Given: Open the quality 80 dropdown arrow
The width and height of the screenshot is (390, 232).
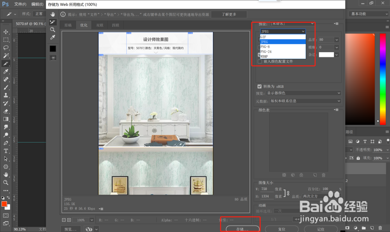Looking at the screenshot, I should [337, 40].
